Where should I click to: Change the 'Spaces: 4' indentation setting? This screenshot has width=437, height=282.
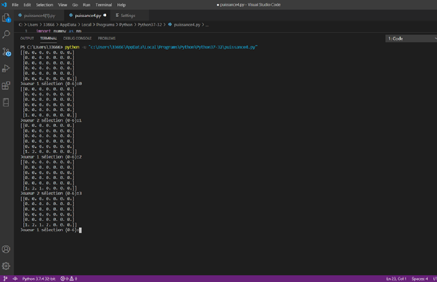pos(420,279)
